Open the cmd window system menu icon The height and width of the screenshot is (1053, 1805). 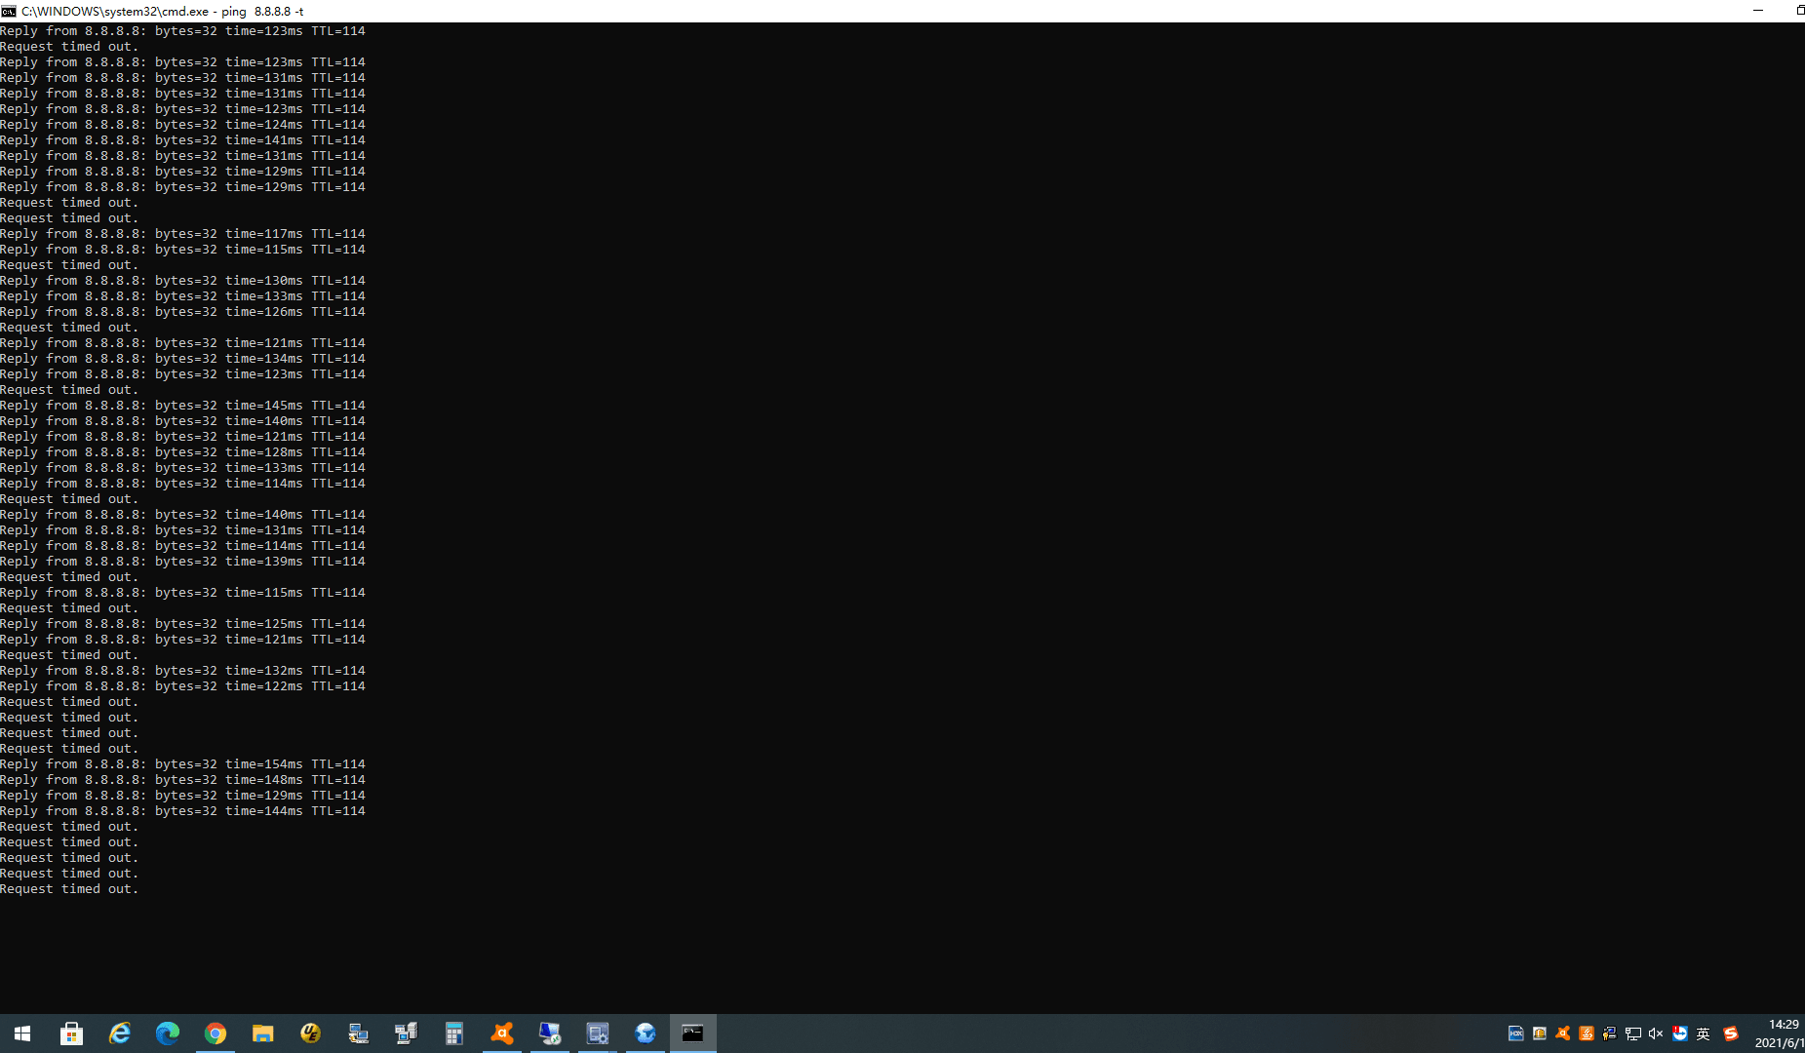click(x=9, y=11)
